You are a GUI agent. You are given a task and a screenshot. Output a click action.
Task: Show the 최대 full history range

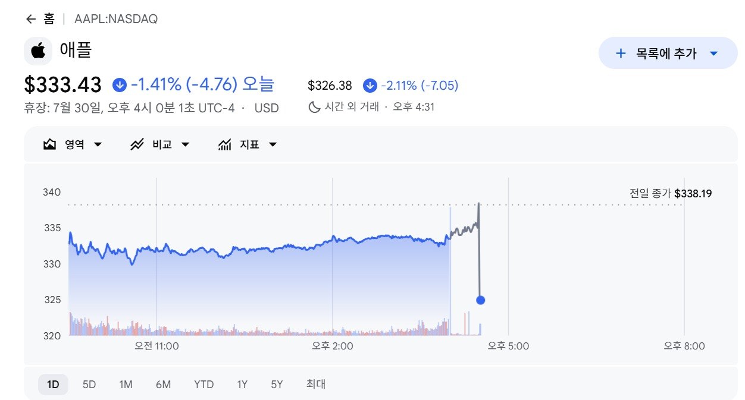pyautogui.click(x=315, y=384)
